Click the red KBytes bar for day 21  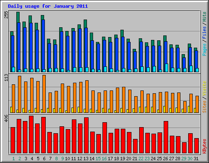[x=135, y=146]
